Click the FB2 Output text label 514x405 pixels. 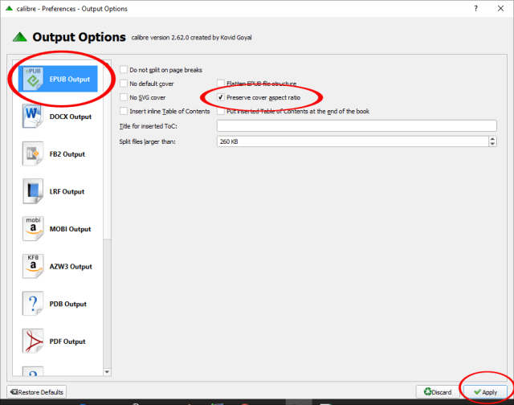pos(67,154)
